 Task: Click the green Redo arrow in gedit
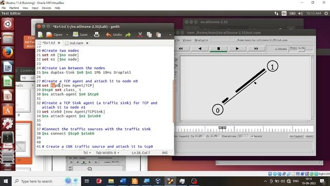tap(128, 35)
